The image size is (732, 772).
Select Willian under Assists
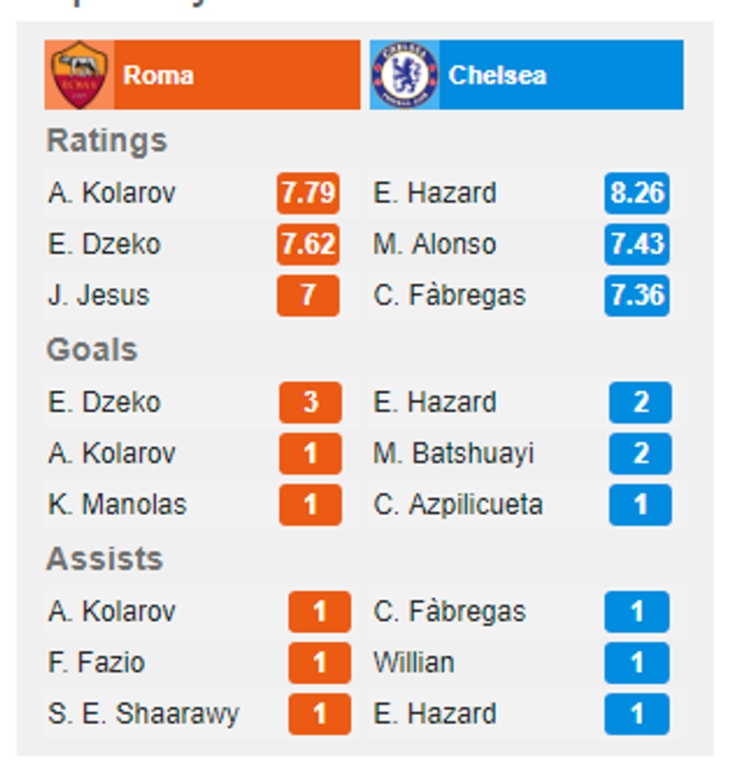point(414,663)
